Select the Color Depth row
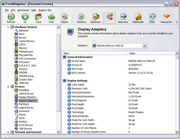The height and width of the screenshot is (139, 180). click(118, 85)
